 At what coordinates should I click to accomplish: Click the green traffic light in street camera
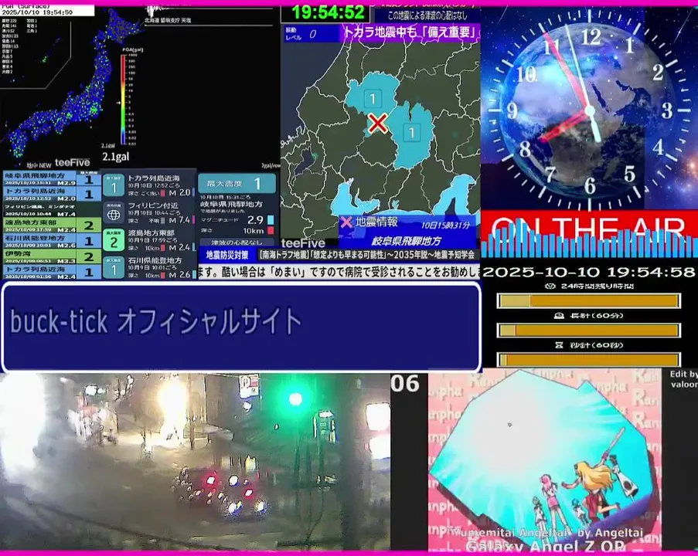[x=295, y=399]
